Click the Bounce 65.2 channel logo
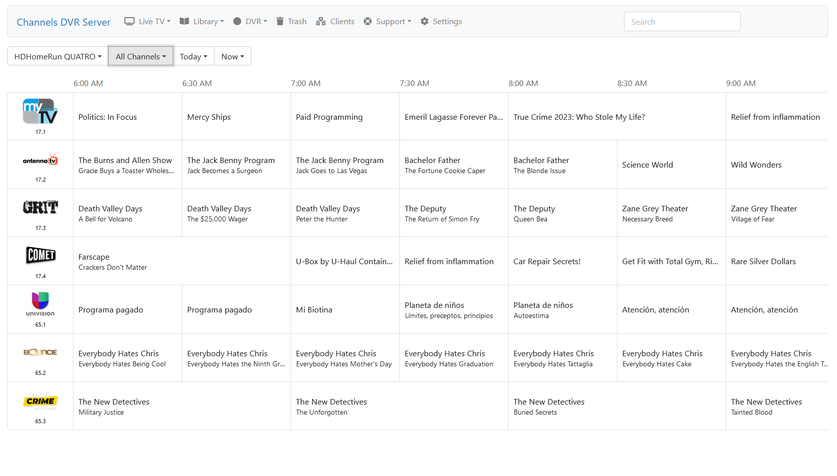The height and width of the screenshot is (476, 837). click(40, 352)
